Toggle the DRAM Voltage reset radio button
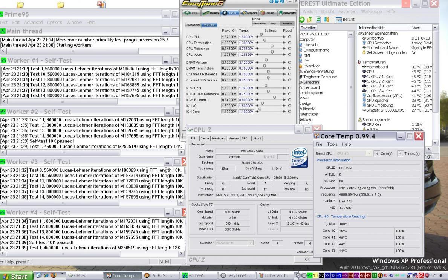 point(289,62)
